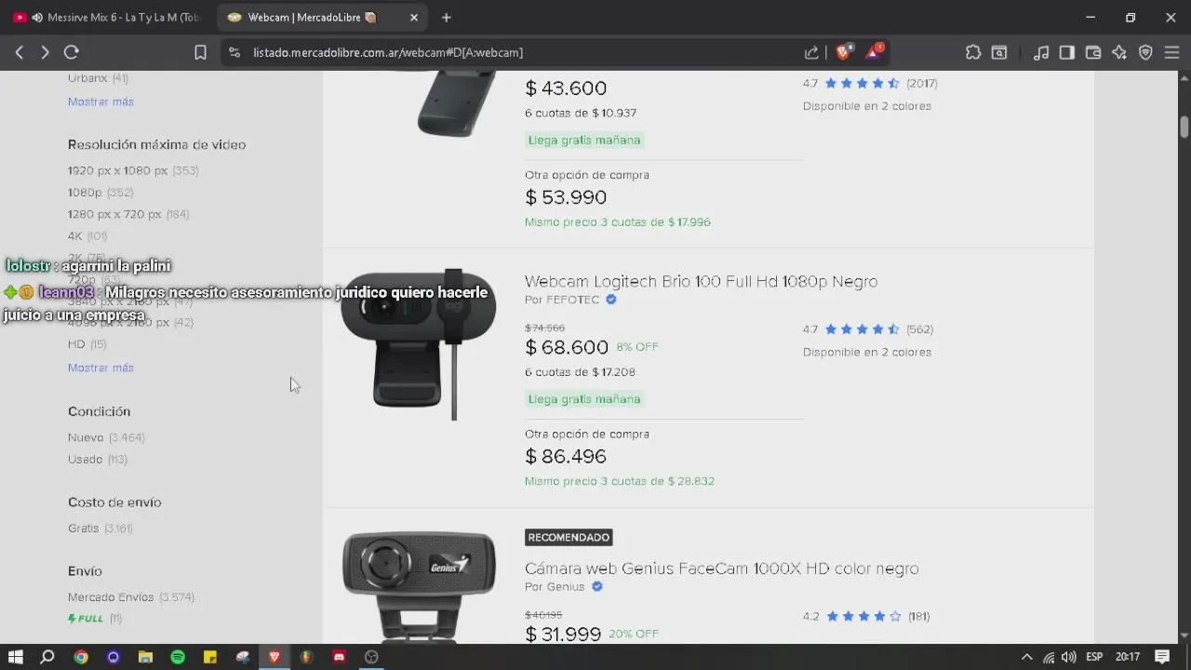
Task: Reload the MercadoLibre page
Action: click(72, 52)
